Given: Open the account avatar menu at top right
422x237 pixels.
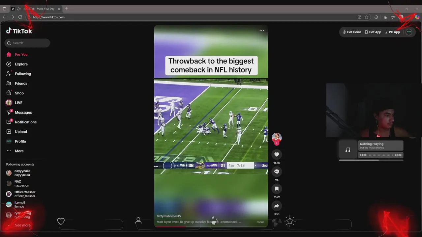Looking at the screenshot, I should [409, 32].
